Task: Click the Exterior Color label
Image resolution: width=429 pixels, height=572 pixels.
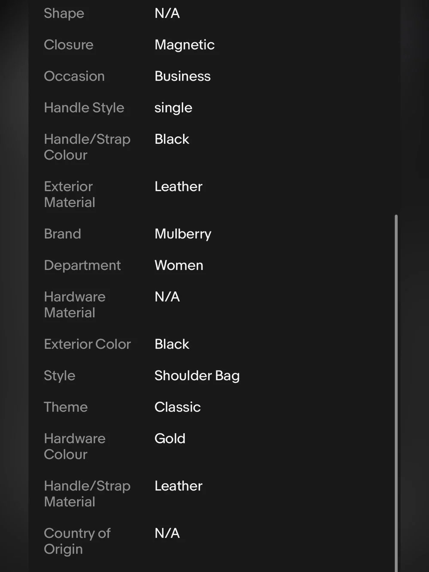Action: point(88,344)
